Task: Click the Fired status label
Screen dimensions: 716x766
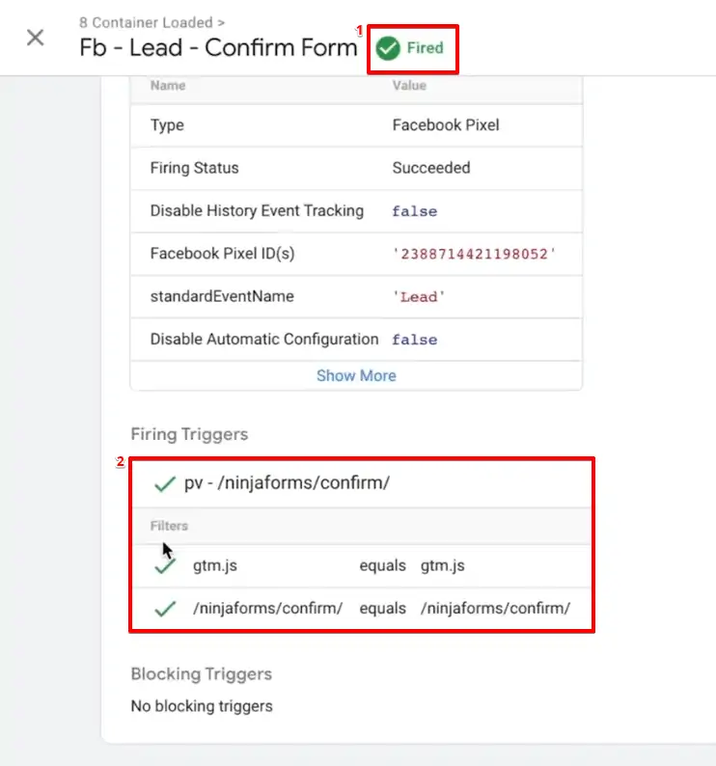Action: (426, 48)
